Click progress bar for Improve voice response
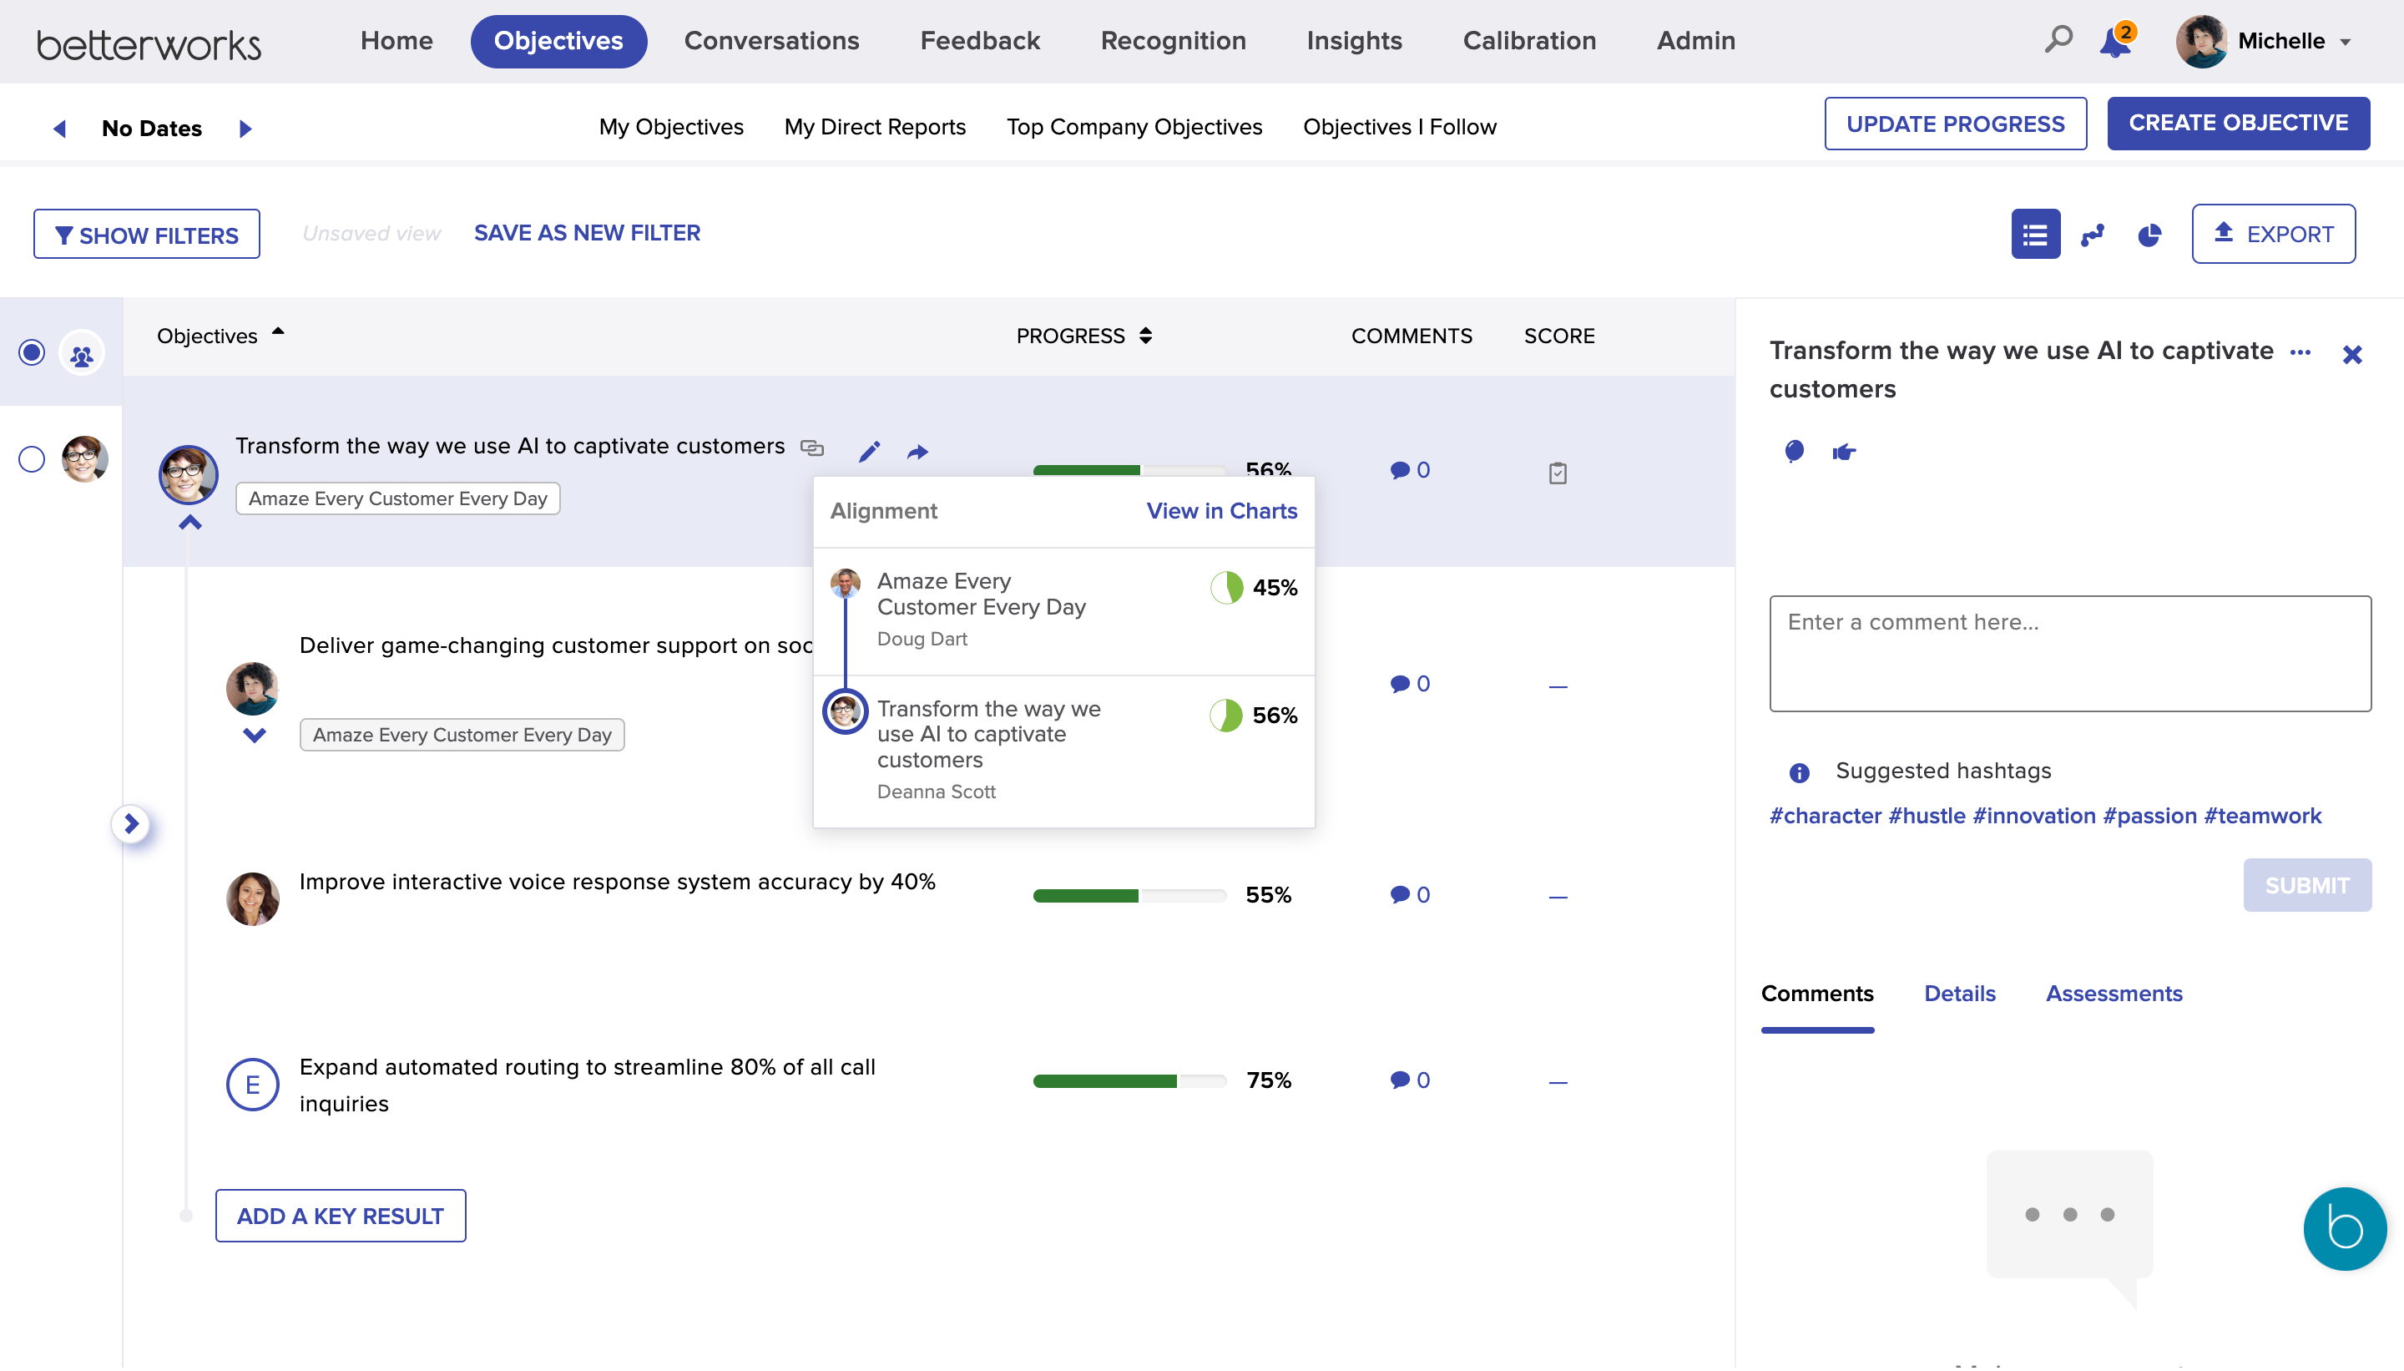The width and height of the screenshot is (2404, 1371). (x=1129, y=895)
